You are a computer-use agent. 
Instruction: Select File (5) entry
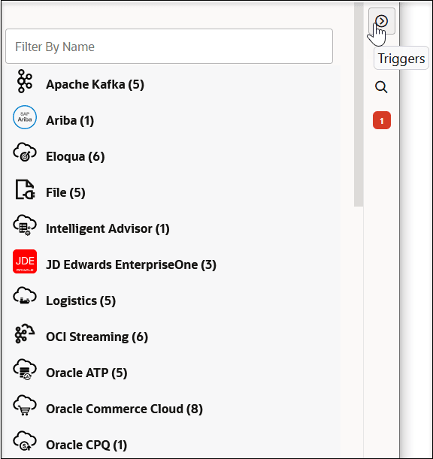tap(65, 192)
